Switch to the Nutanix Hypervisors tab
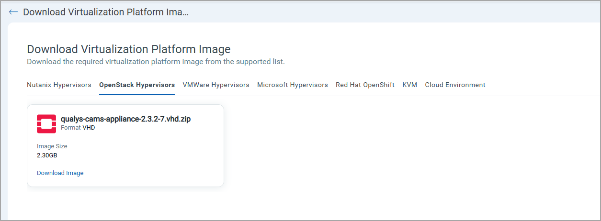Screen dimensions: 601x221 [x=59, y=85]
